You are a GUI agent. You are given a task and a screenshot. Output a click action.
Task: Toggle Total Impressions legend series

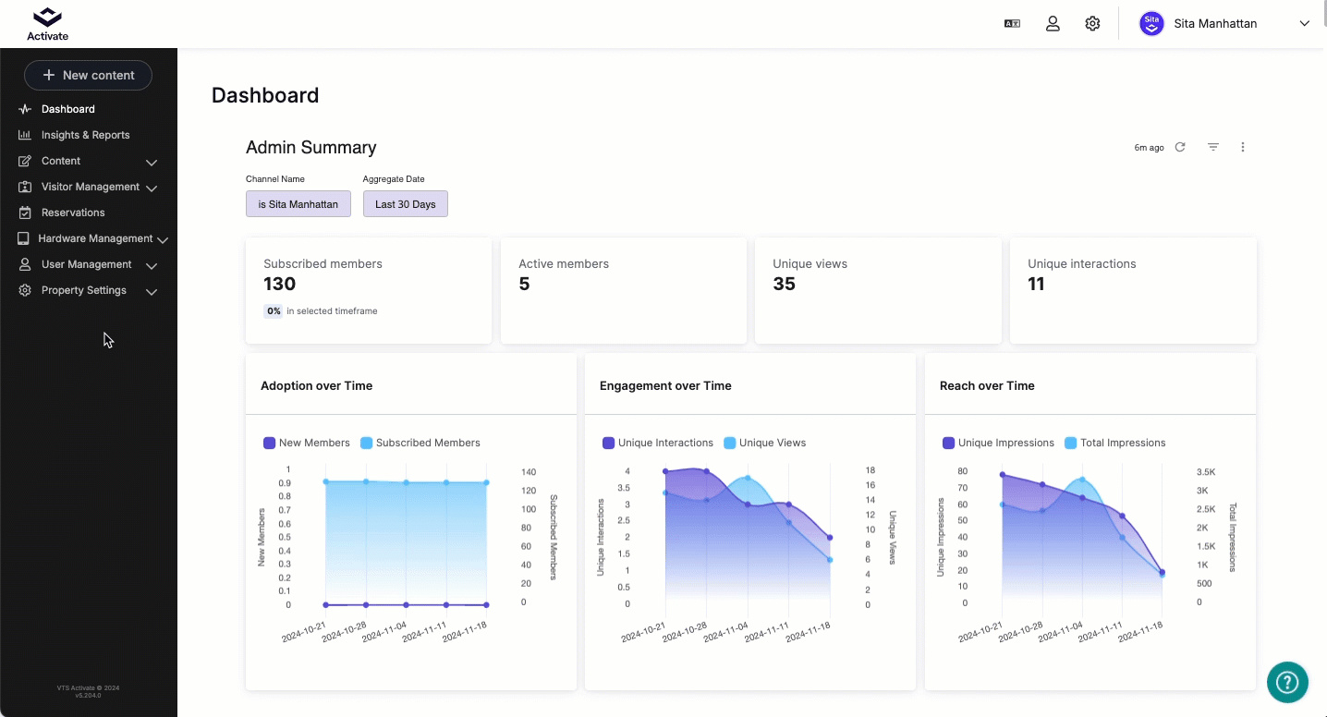1115,443
